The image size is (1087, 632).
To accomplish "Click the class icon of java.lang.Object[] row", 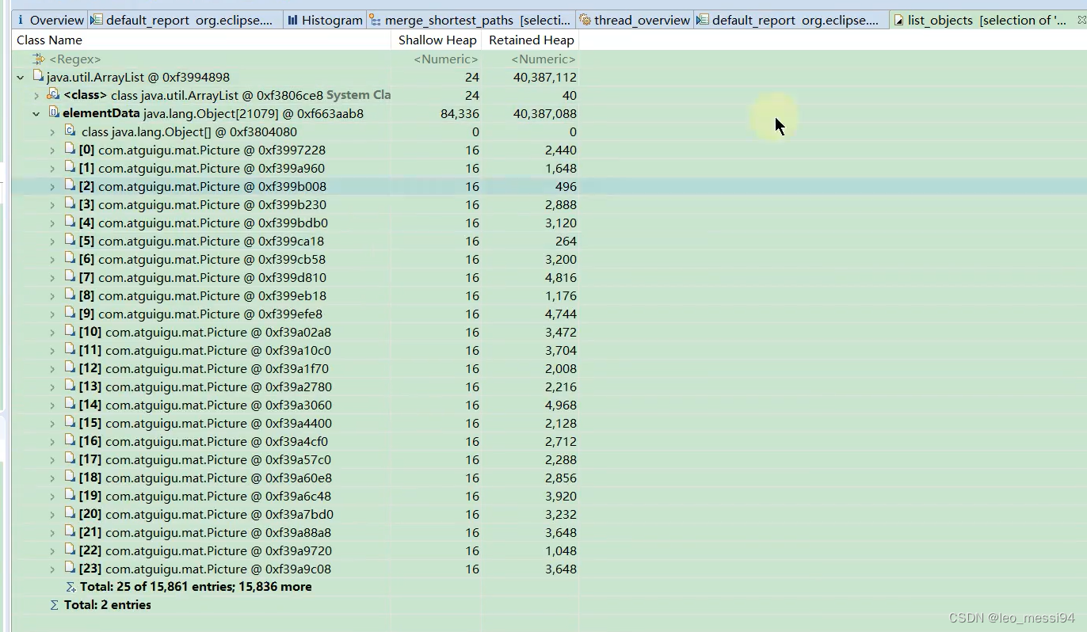I will point(70,131).
